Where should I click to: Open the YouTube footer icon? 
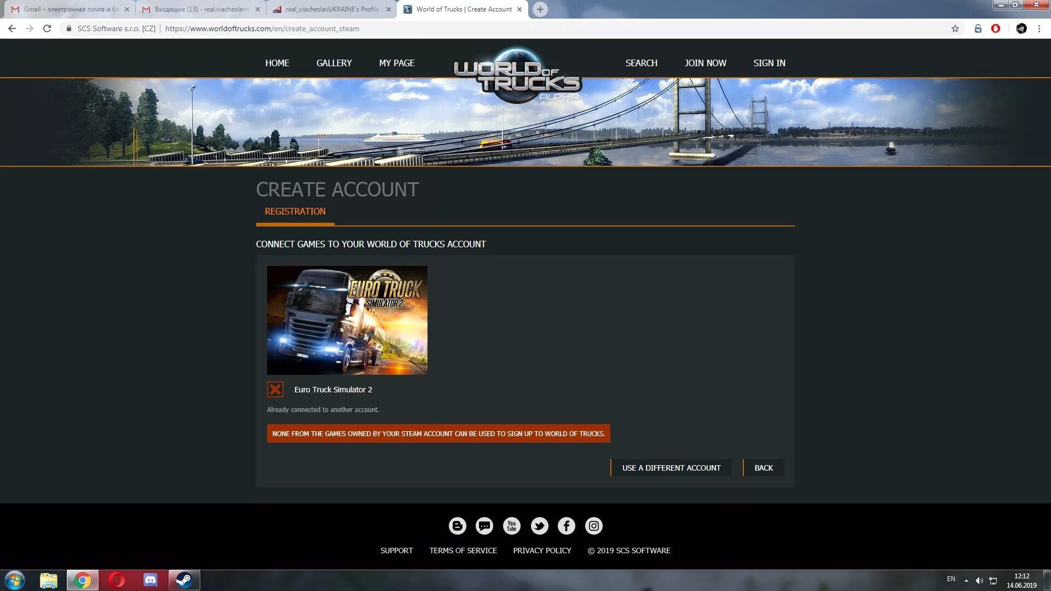512,526
